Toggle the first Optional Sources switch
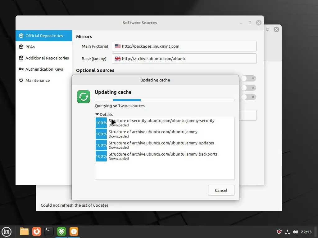 coord(248,78)
